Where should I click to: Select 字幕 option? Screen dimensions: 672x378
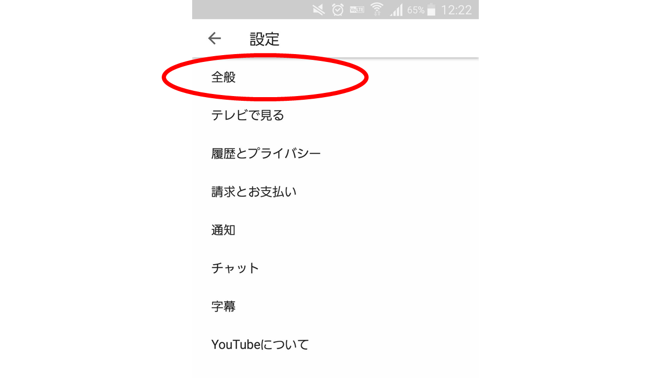[335, 307]
